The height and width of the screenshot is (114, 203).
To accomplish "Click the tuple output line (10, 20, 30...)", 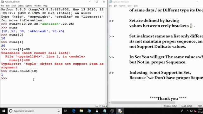I will [x=33, y=31].
